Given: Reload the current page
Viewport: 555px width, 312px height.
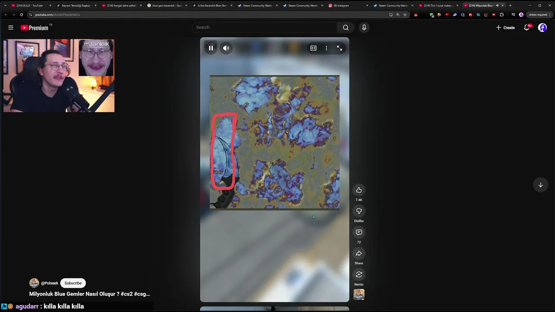Looking at the screenshot, I should click(x=21, y=15).
